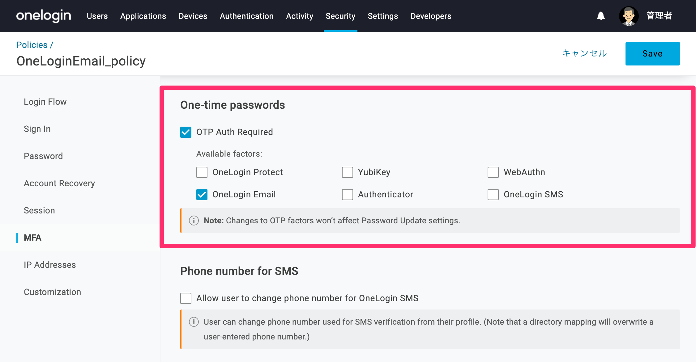
Task: Click the info icon beside the SMS phone note
Action: (194, 322)
